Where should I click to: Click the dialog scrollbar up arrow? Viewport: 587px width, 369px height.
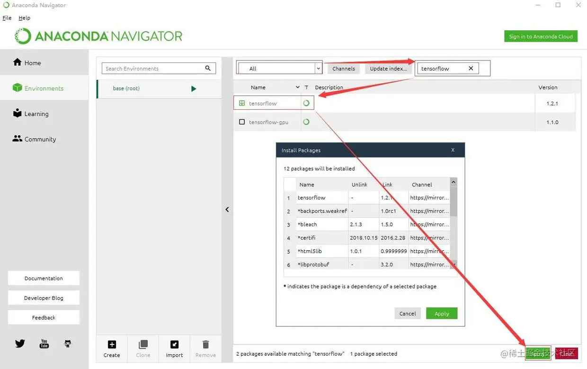point(454,182)
